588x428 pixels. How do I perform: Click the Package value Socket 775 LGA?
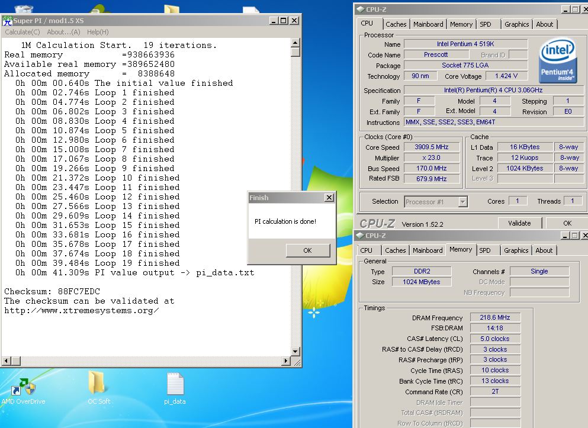click(x=465, y=65)
